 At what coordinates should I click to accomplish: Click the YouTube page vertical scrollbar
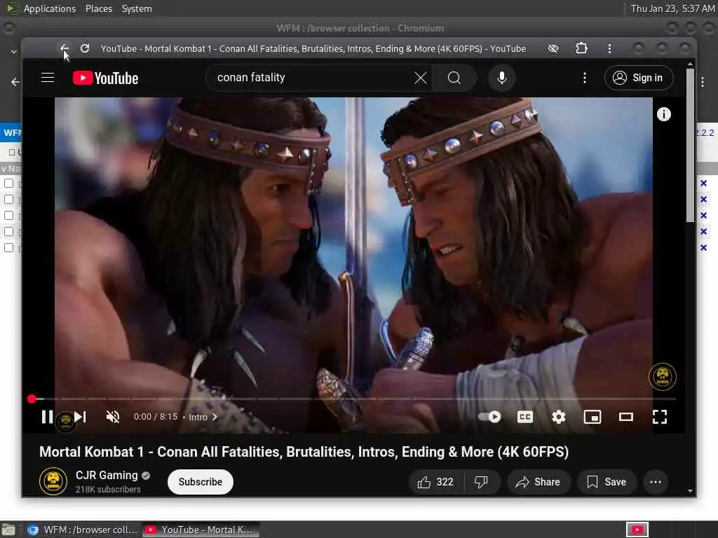pyautogui.click(x=690, y=144)
